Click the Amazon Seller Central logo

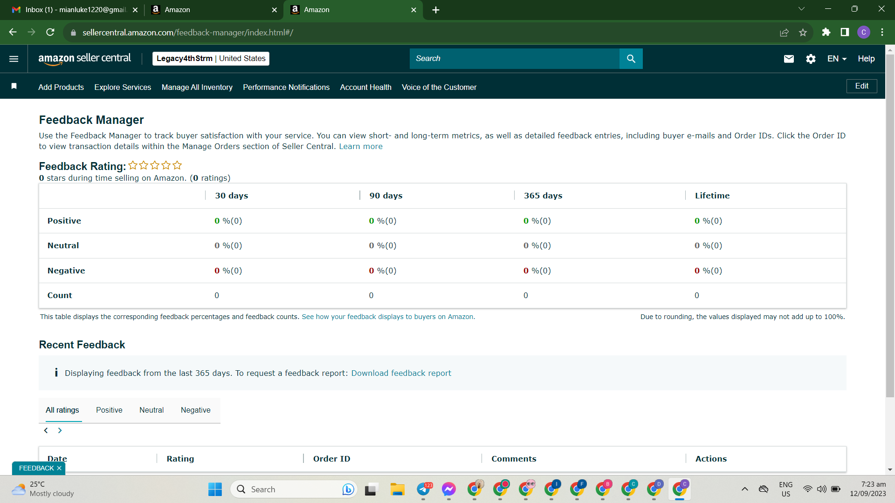tap(84, 59)
